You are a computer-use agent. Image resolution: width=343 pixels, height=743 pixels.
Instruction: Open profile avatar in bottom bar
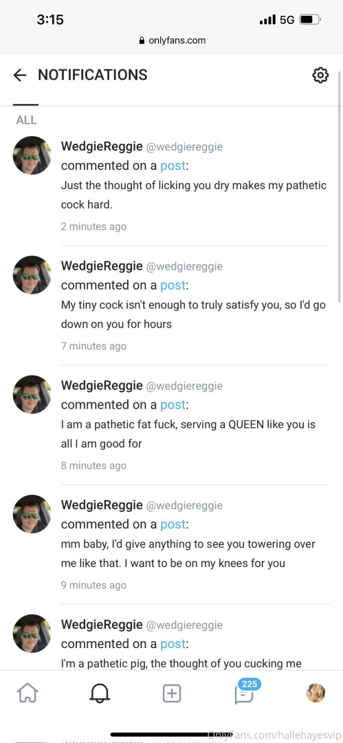point(316,693)
